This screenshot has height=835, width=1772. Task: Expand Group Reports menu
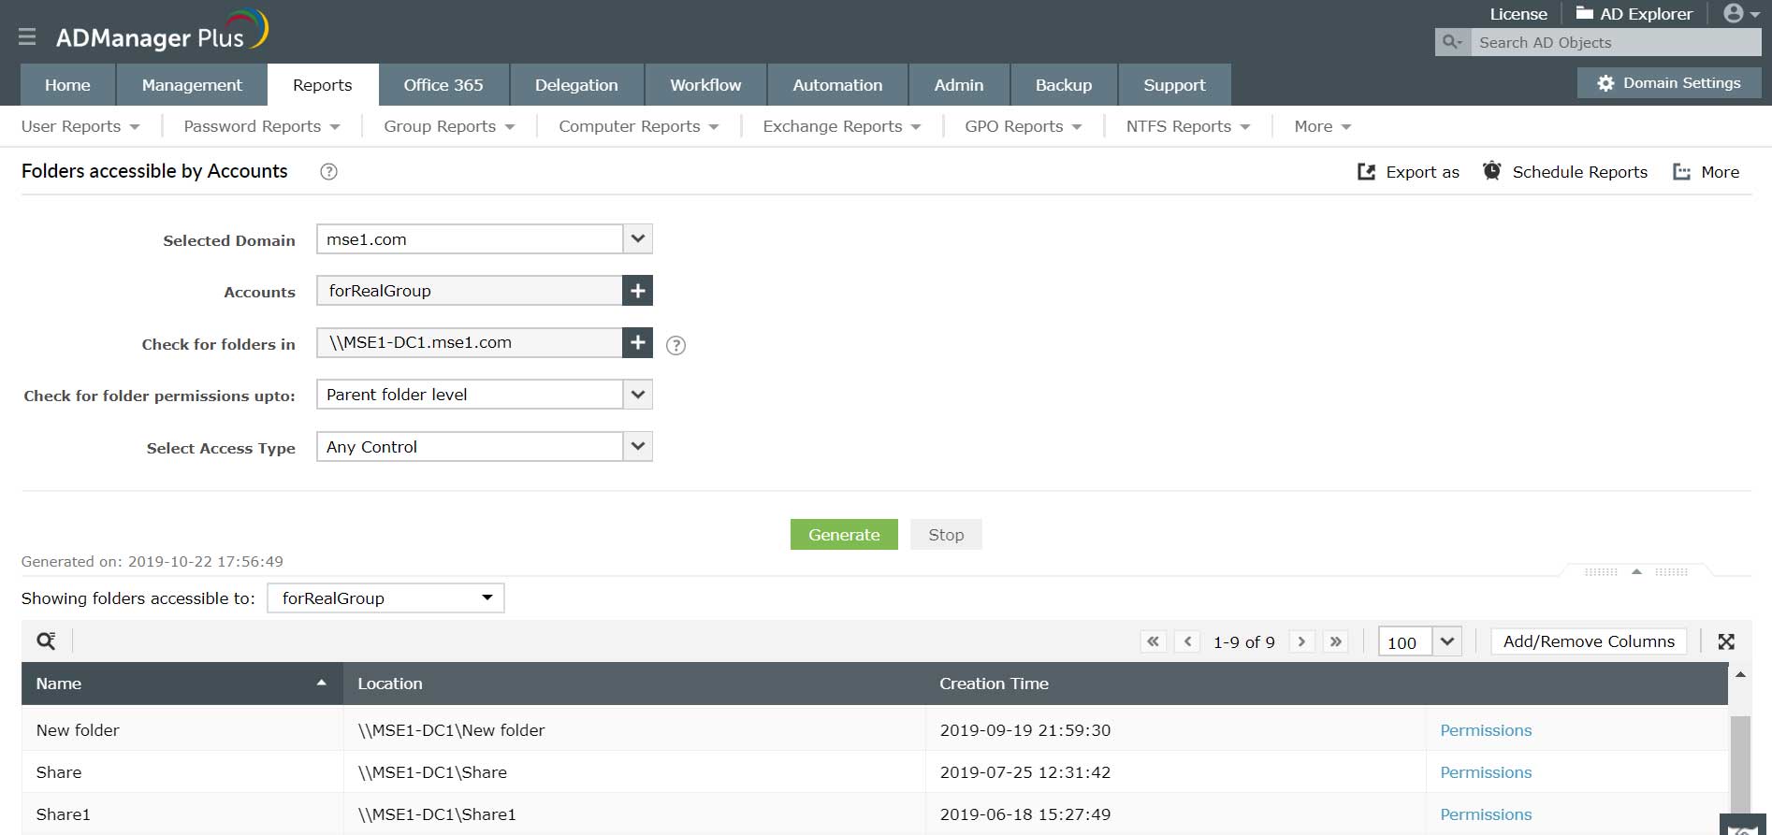click(x=449, y=126)
